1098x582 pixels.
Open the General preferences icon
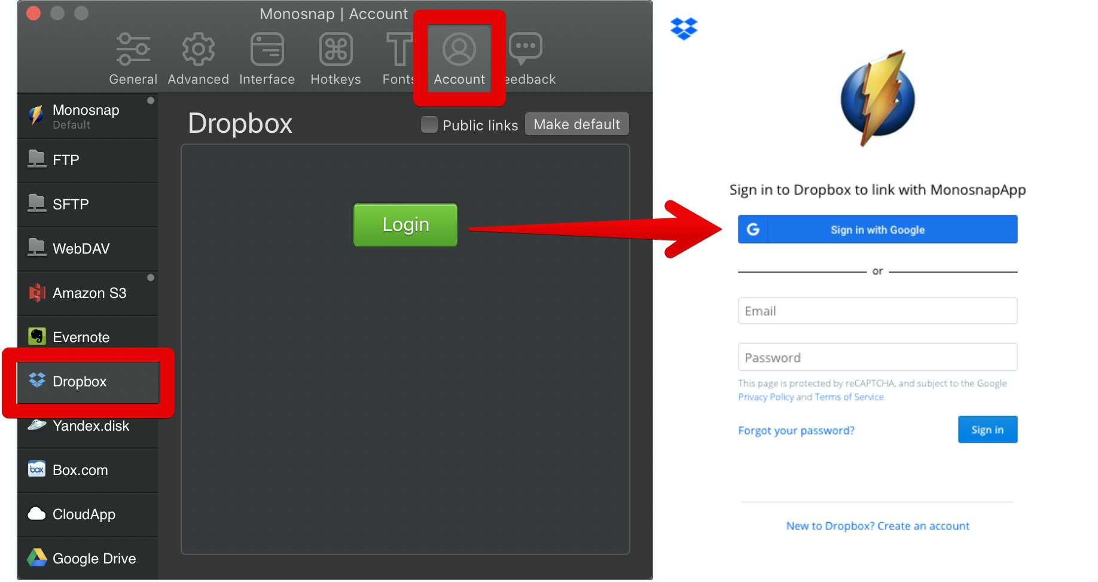point(133,50)
